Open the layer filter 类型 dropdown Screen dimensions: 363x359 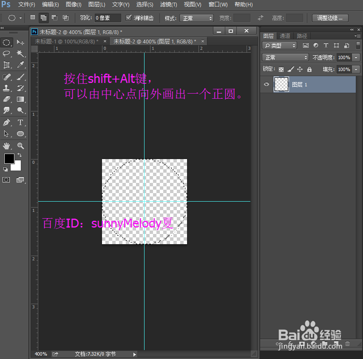click(x=279, y=46)
